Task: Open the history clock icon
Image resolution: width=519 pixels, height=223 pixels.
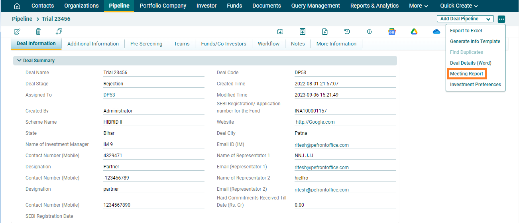Action: click(347, 32)
